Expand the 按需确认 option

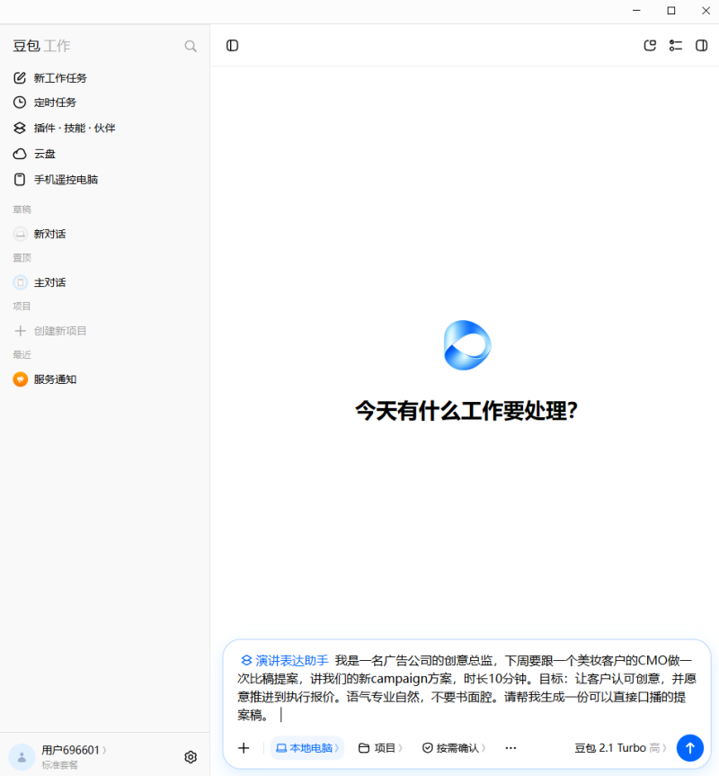[454, 748]
